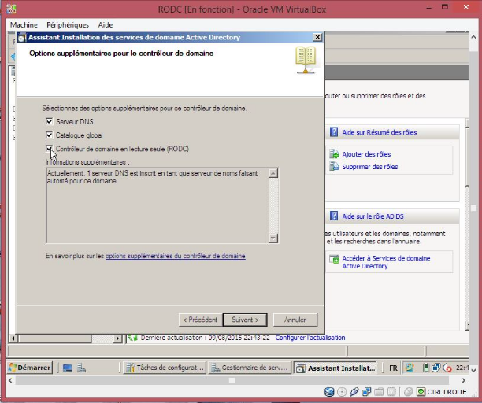
Task: Select the Assistant Installation taskbar button
Action: point(336,368)
